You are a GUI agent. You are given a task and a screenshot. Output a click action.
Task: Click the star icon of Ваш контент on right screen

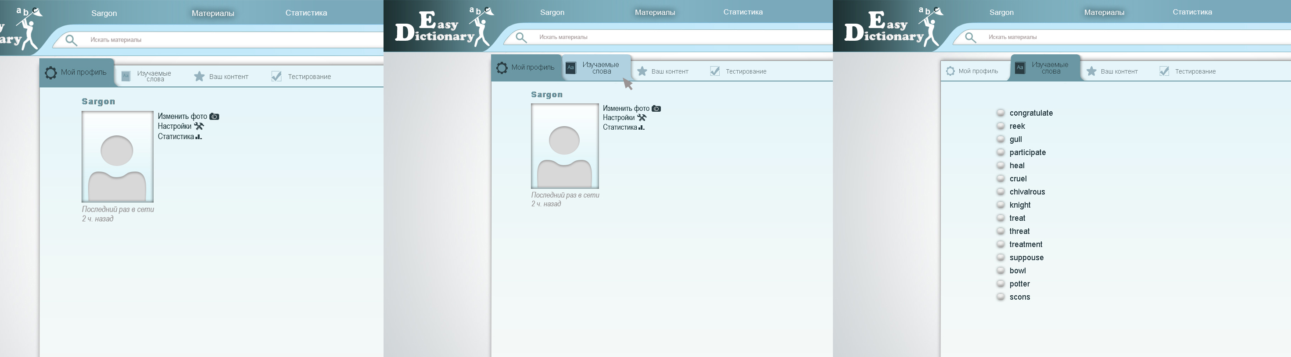(1091, 71)
